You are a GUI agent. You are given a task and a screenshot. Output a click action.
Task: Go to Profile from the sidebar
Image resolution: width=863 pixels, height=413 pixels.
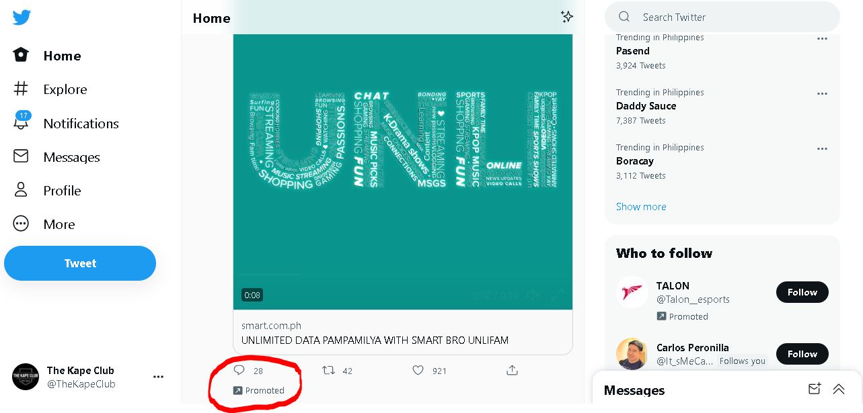[62, 191]
